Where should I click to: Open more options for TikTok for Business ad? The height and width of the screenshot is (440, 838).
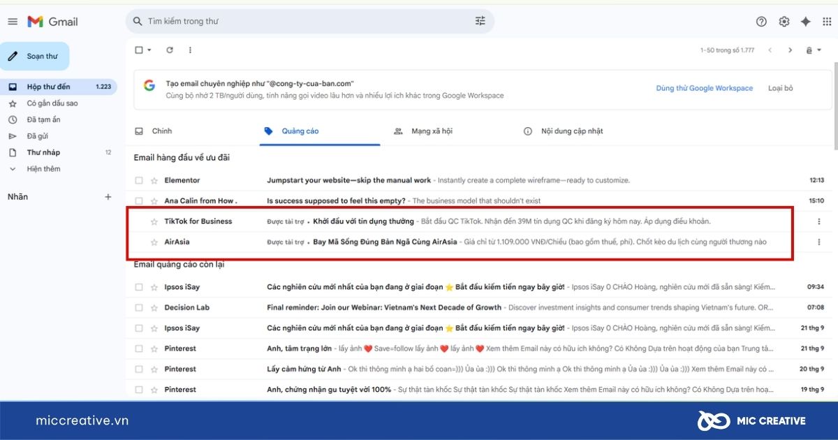click(819, 222)
